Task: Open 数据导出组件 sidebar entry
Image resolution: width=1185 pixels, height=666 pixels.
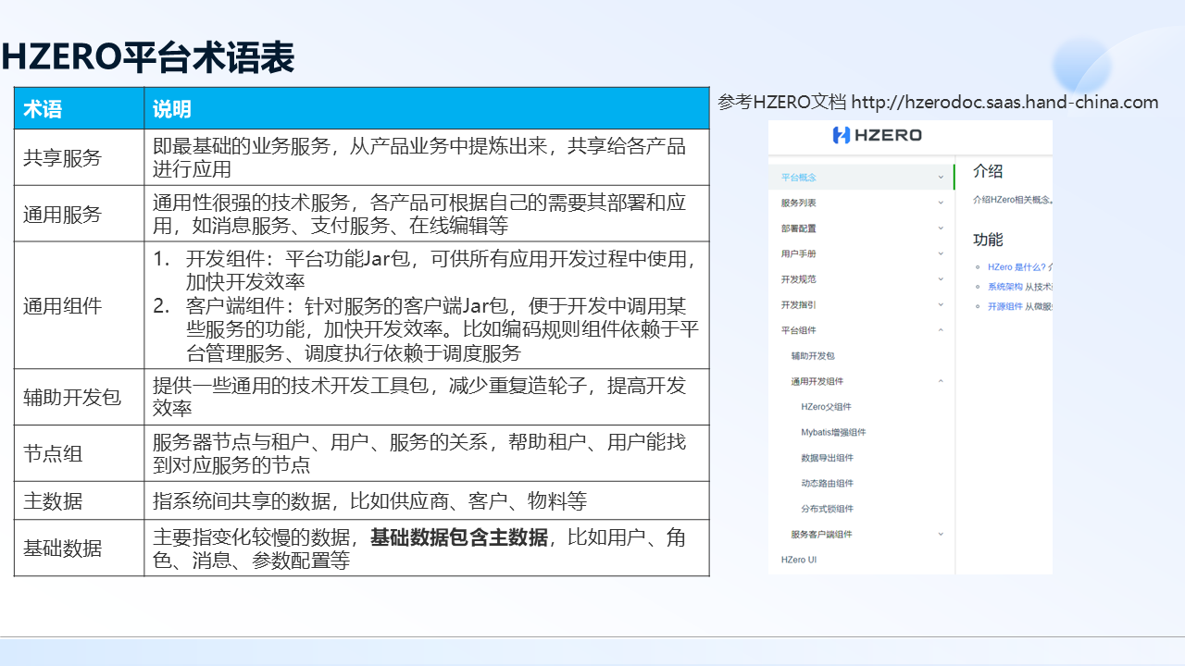Action: (x=827, y=457)
